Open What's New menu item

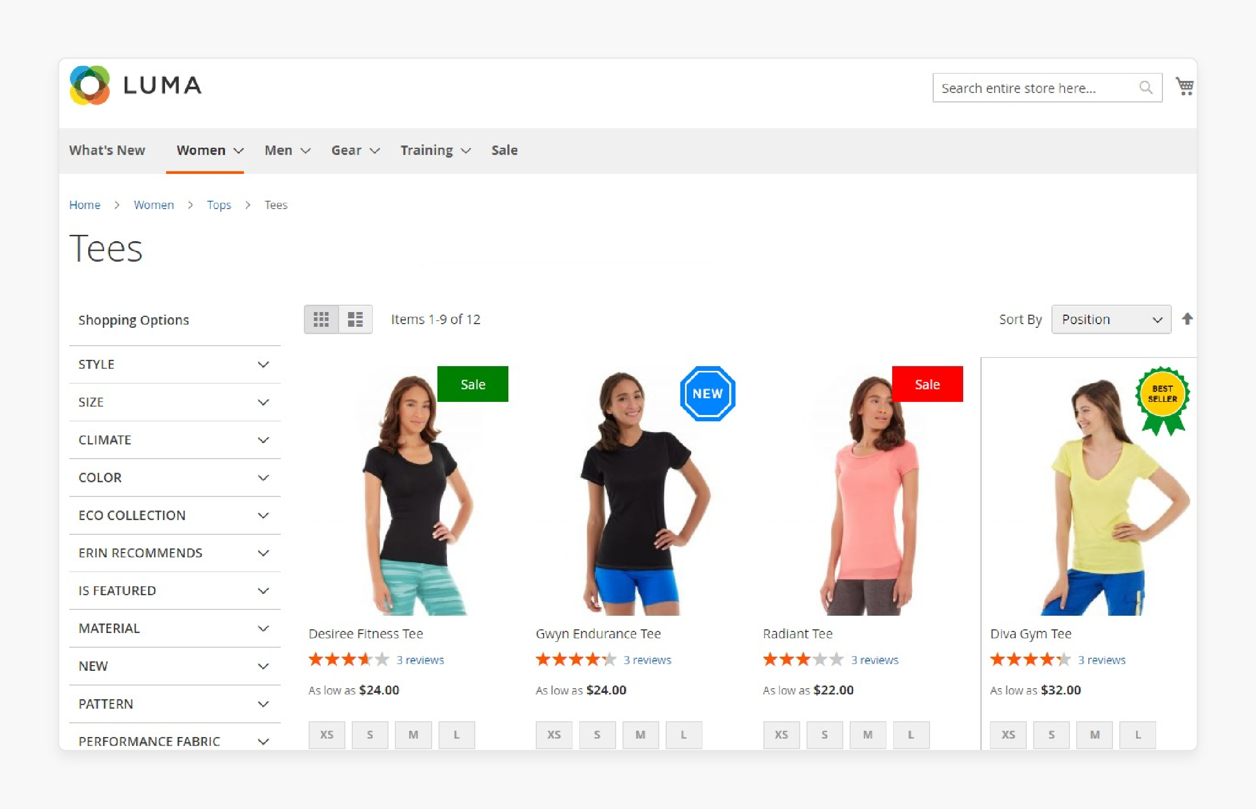(x=107, y=150)
